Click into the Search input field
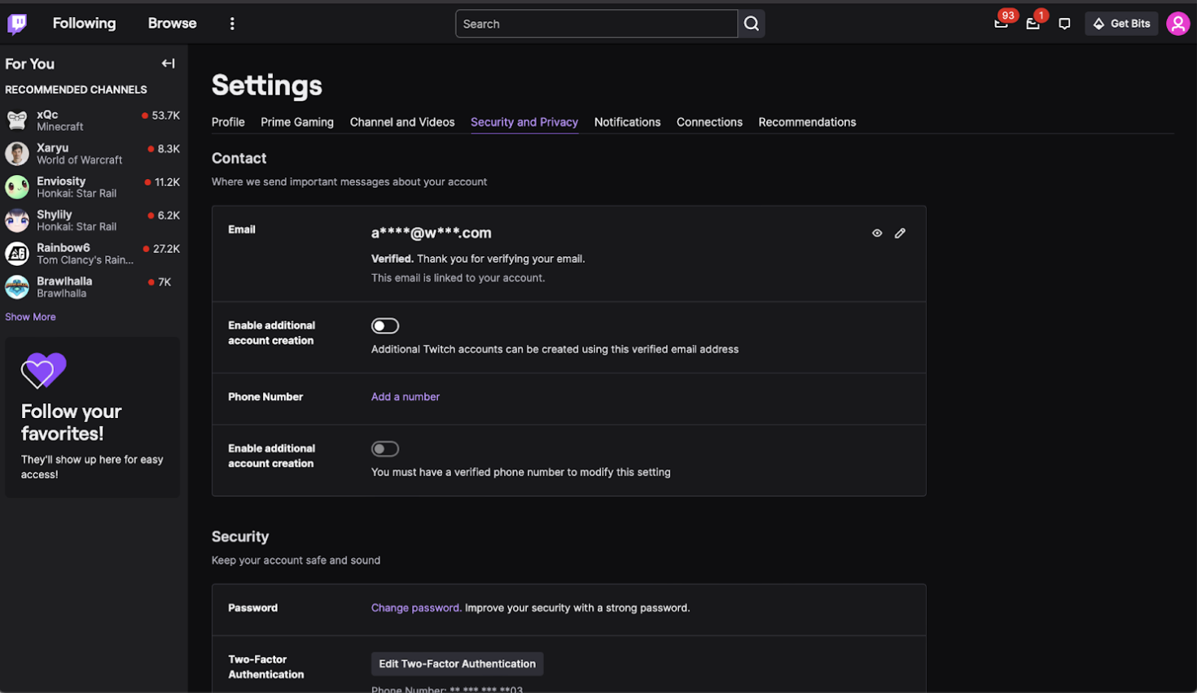Image resolution: width=1197 pixels, height=693 pixels. [596, 24]
